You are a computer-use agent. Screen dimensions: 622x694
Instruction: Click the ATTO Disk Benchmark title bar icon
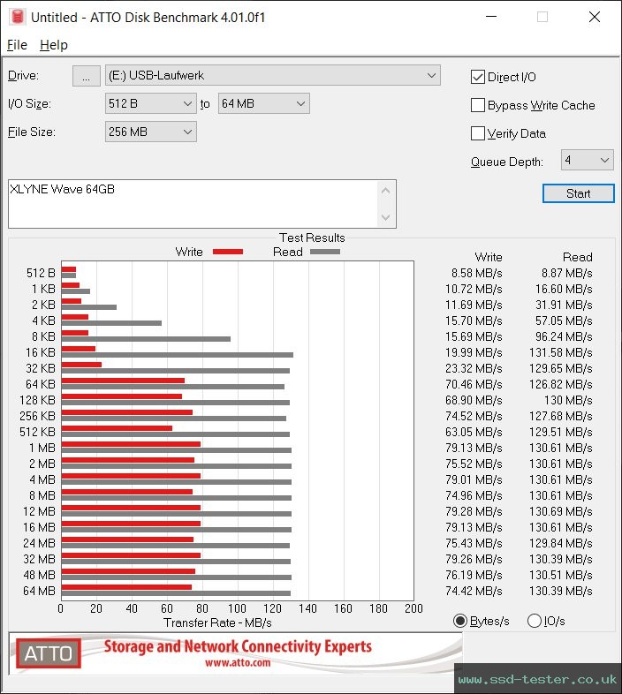coord(18,17)
